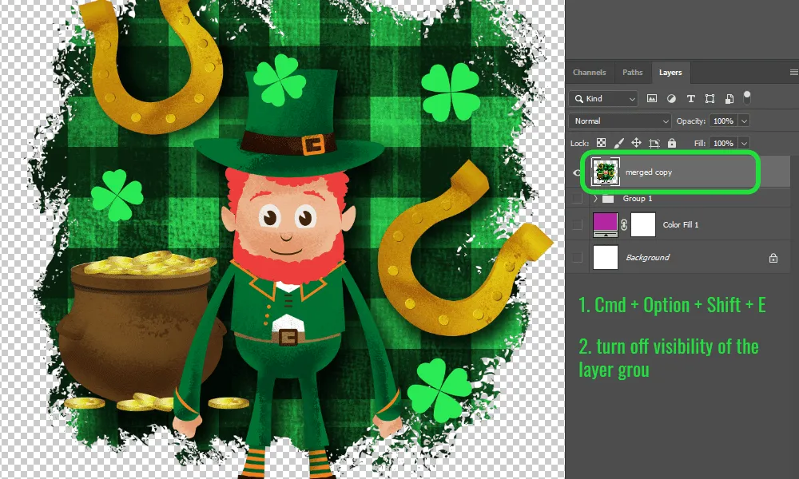Click the Opacity value field
The width and height of the screenshot is (799, 479).
tap(723, 121)
